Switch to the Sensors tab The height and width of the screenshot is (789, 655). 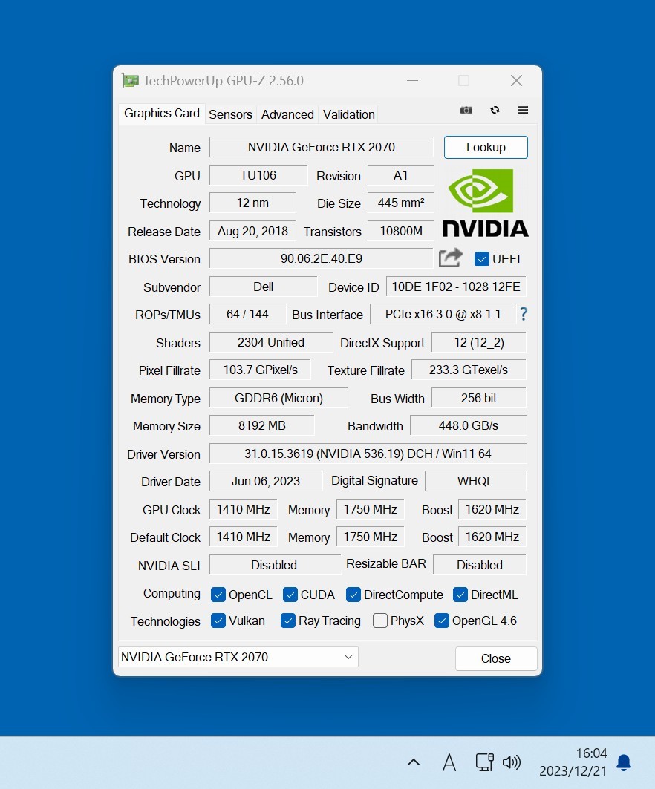pyautogui.click(x=230, y=115)
